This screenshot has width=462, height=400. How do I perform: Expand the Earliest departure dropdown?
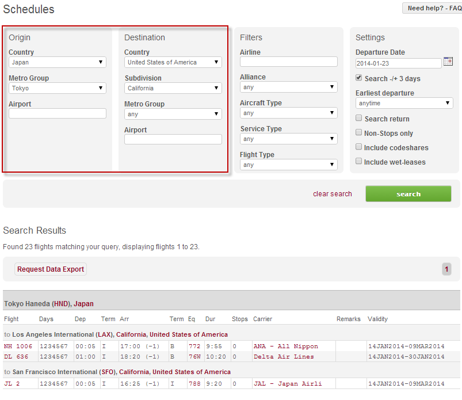[404, 103]
